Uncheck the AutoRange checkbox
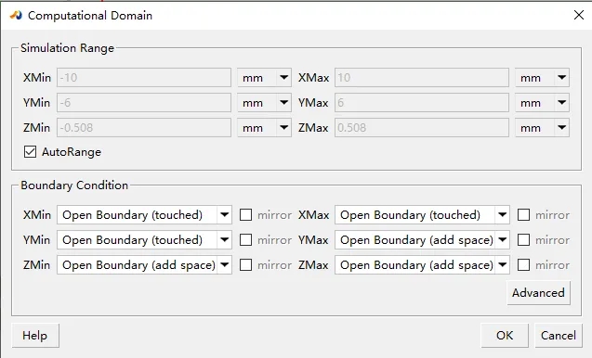The width and height of the screenshot is (592, 358). pos(30,152)
